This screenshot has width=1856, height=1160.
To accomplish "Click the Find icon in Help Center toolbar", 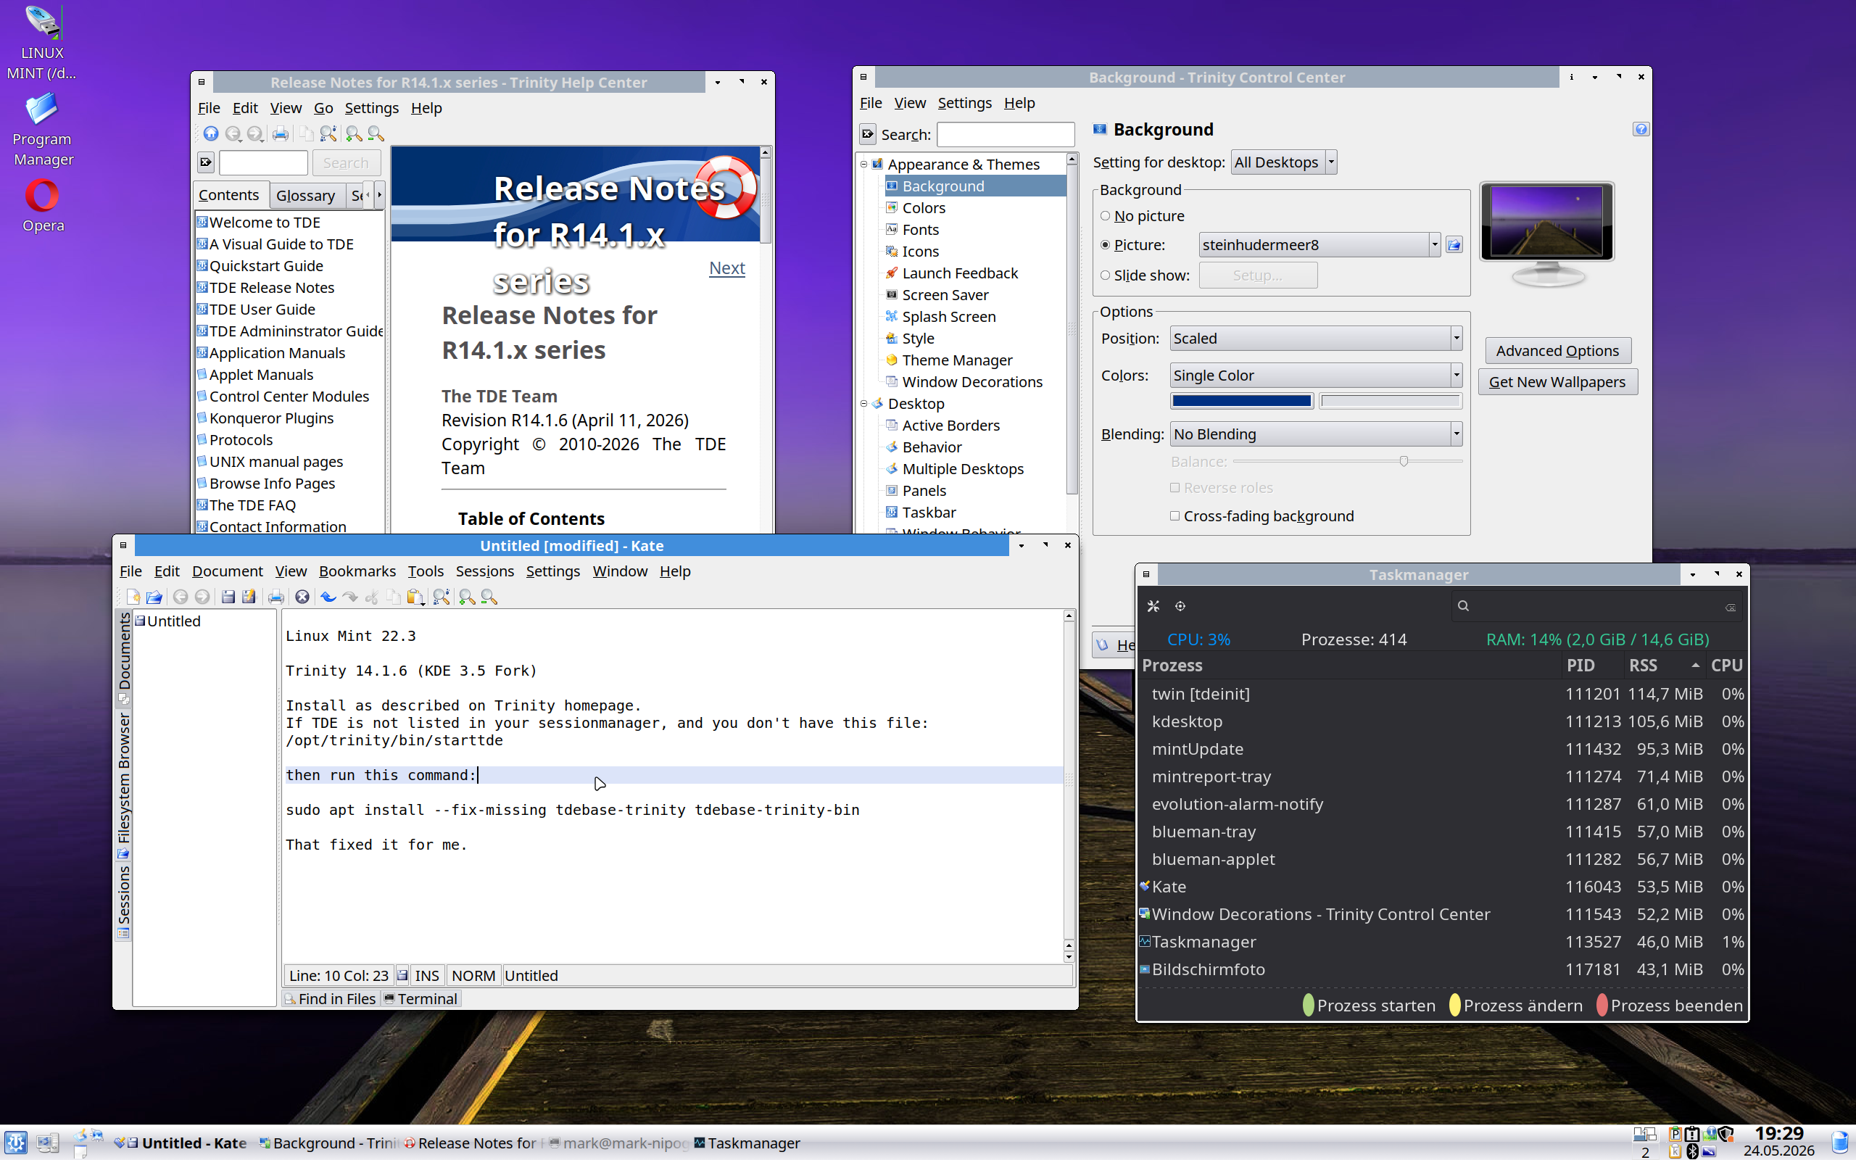I will point(328,133).
